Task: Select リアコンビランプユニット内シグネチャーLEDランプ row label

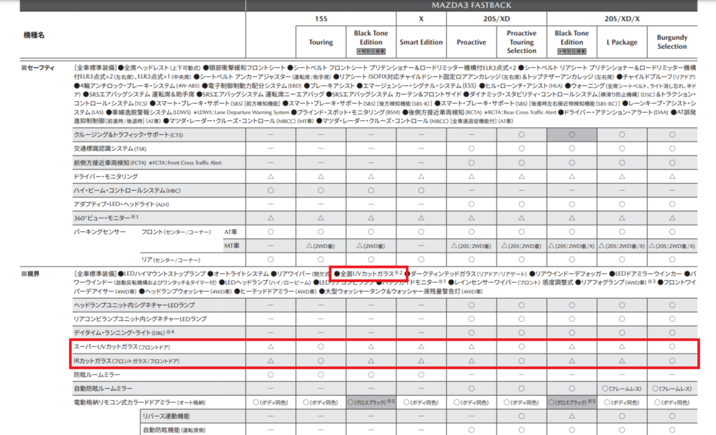Action: pos(140,319)
